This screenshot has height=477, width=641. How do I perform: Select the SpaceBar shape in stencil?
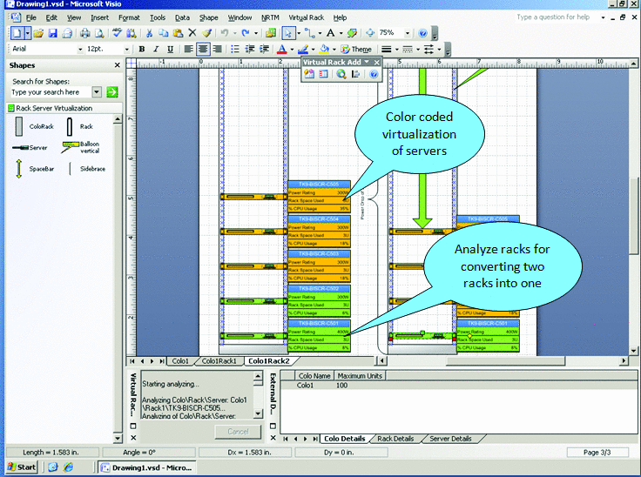(x=34, y=169)
